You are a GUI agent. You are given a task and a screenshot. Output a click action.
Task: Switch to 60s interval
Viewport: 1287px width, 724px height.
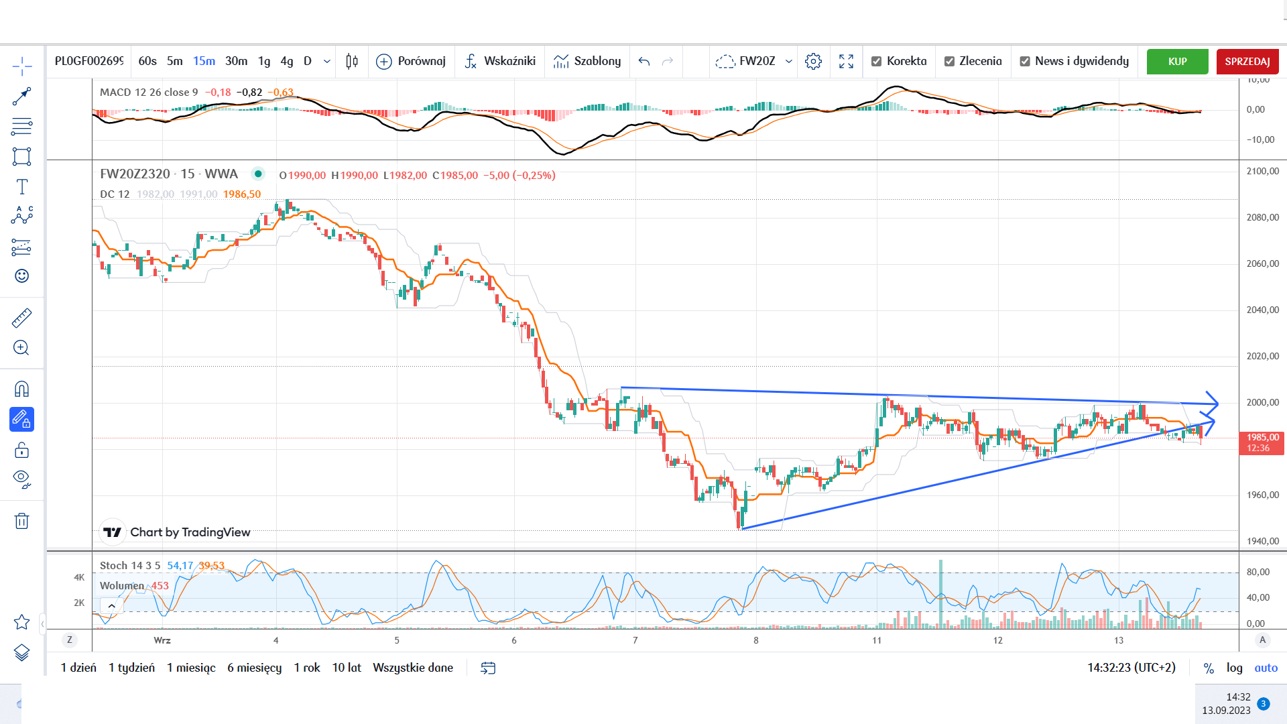(x=147, y=61)
